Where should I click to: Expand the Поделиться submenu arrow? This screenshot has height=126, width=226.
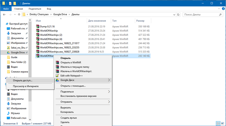click(x=109, y=92)
